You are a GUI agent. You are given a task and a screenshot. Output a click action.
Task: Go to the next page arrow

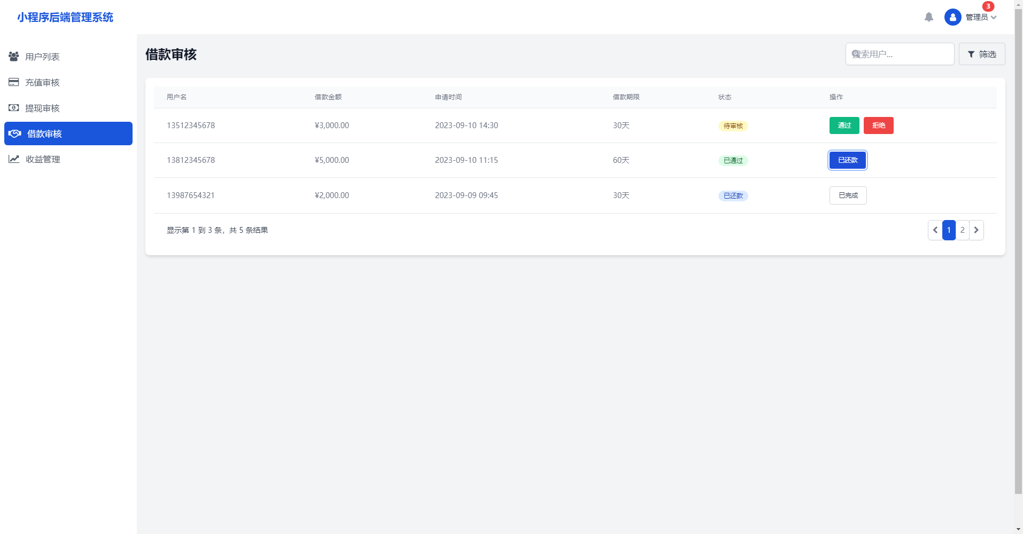click(x=976, y=230)
